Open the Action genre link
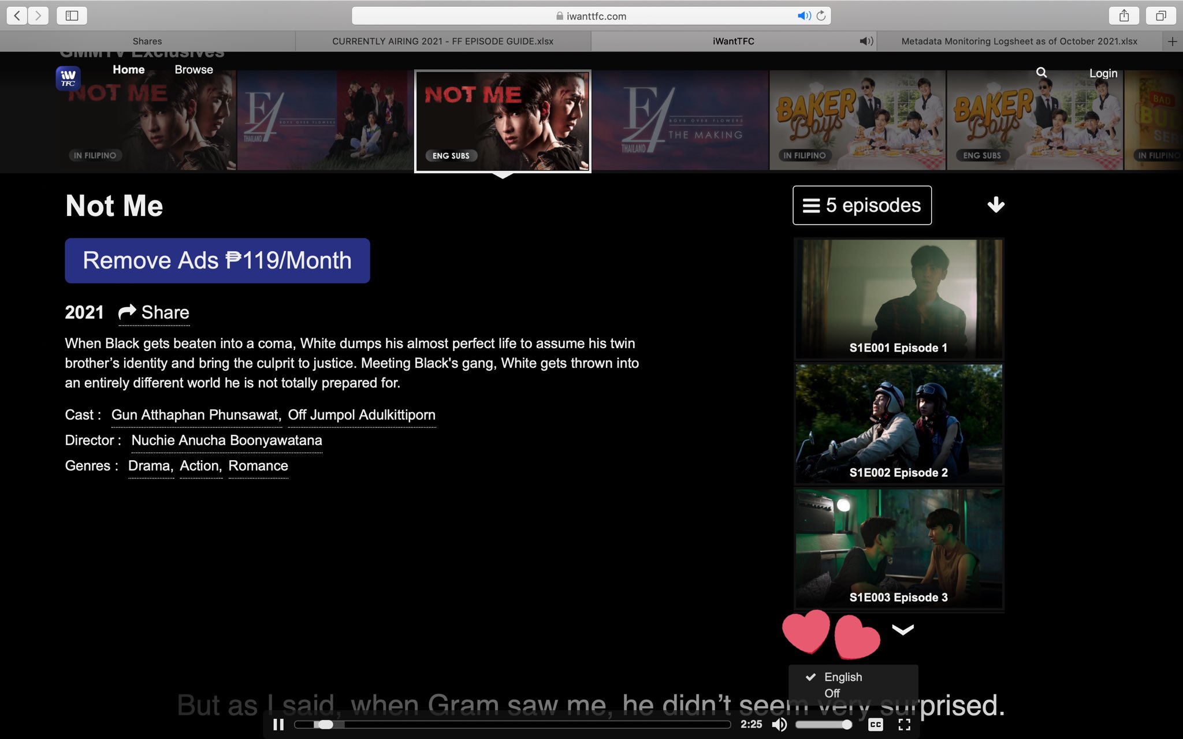The width and height of the screenshot is (1183, 739). [x=200, y=465]
